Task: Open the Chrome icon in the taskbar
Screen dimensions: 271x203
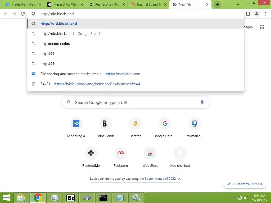Action: point(38,198)
